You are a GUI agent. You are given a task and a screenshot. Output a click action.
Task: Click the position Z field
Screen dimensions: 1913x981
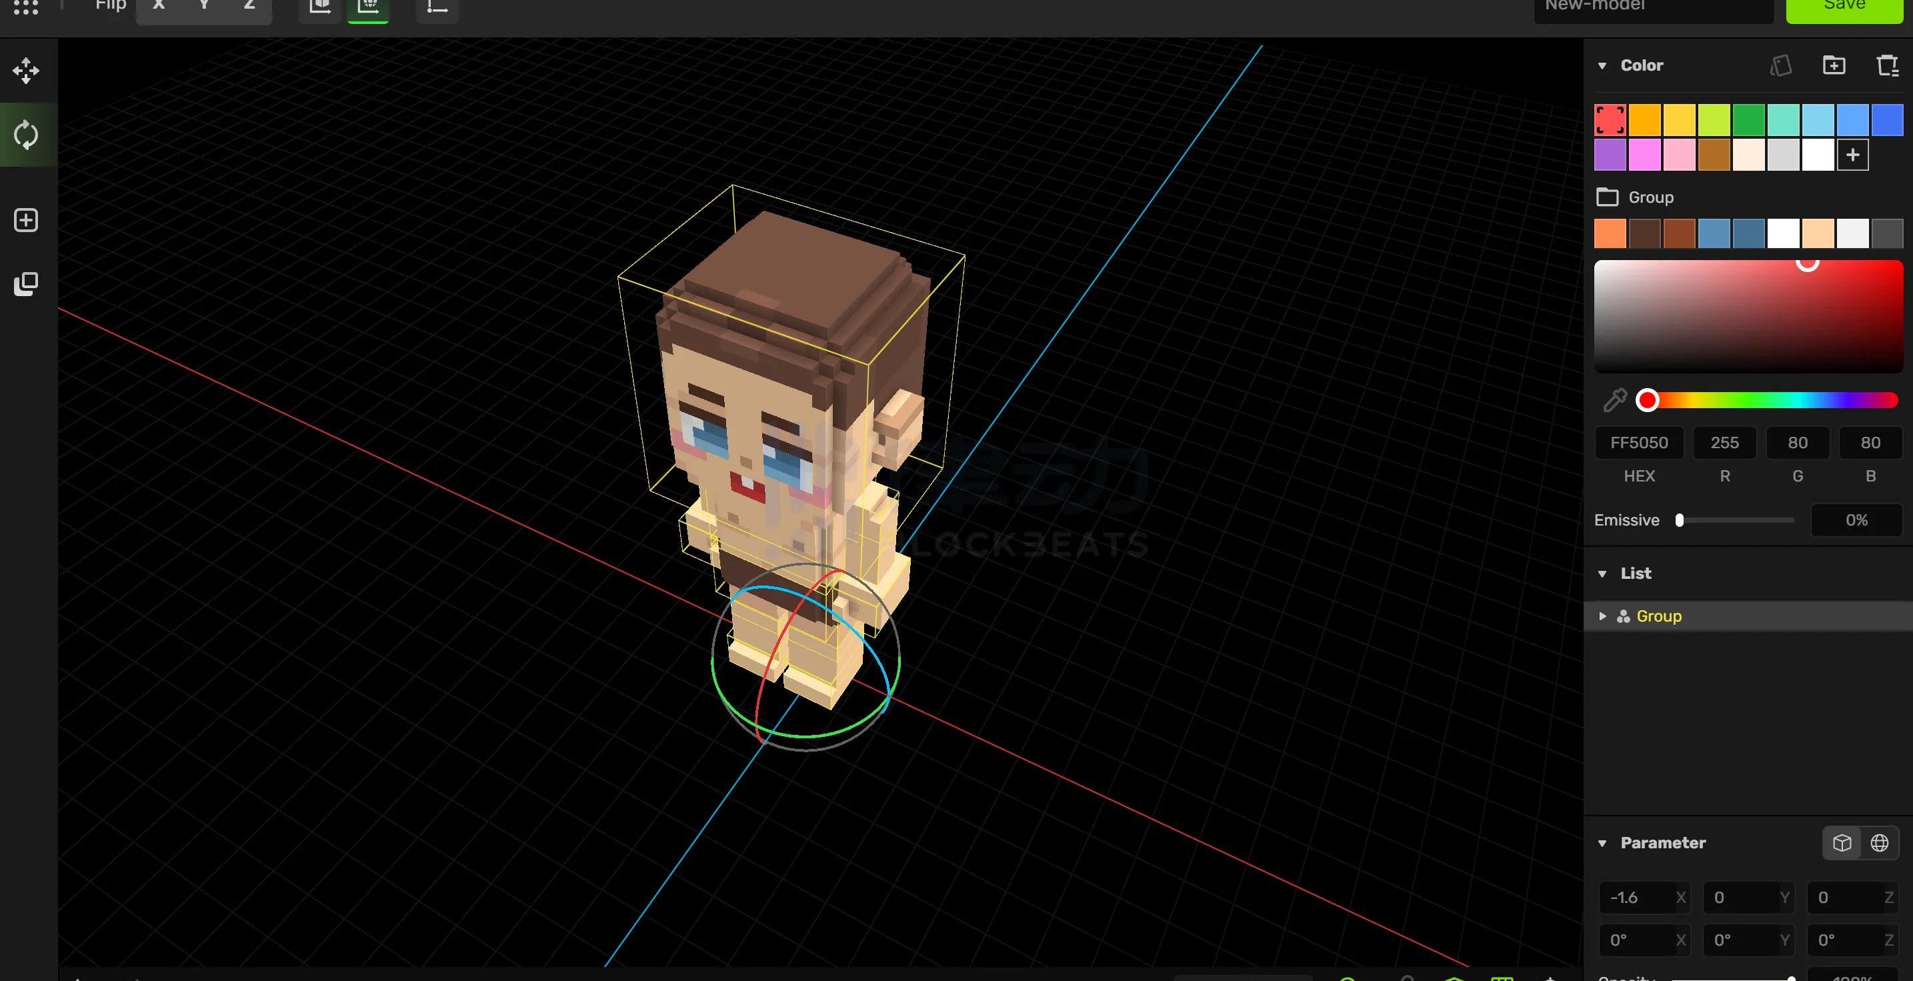click(1852, 897)
